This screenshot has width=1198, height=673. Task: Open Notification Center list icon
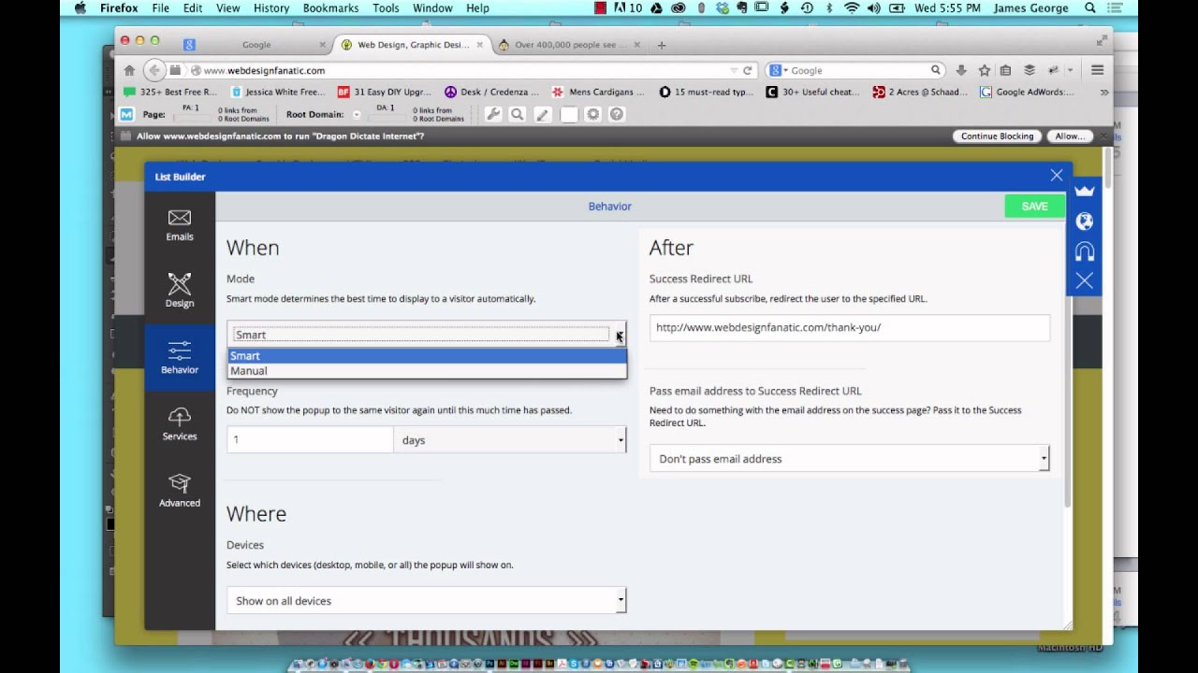(x=1114, y=8)
